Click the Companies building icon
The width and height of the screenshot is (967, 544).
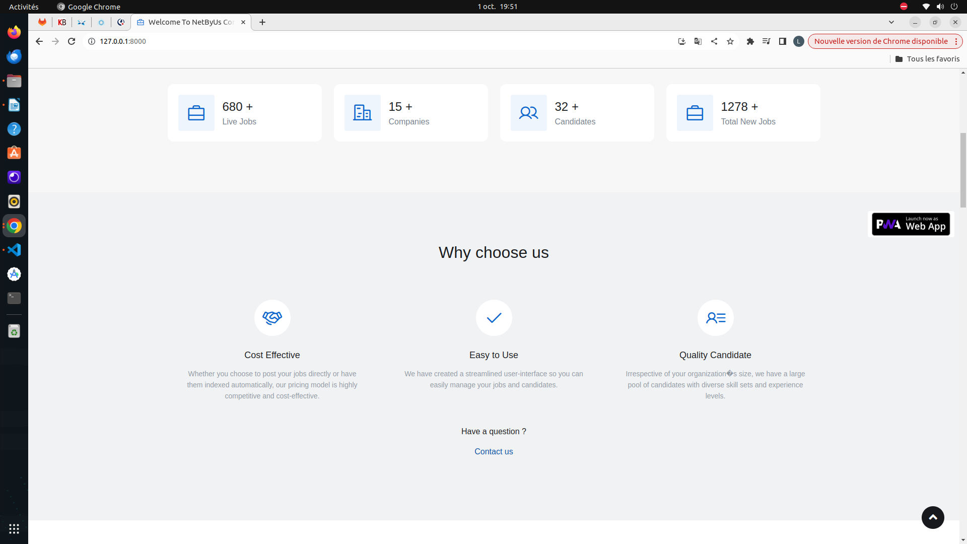(363, 113)
